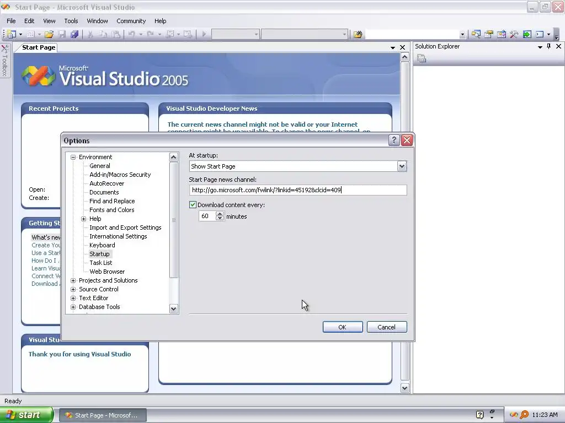Click the Start Page scrollbar down arrow
The height and width of the screenshot is (423, 565).
pyautogui.click(x=404, y=388)
